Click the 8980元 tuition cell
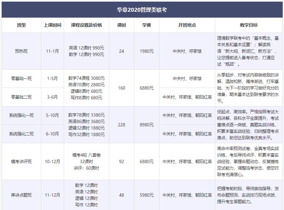The image size is (284, 210). tap(146, 125)
